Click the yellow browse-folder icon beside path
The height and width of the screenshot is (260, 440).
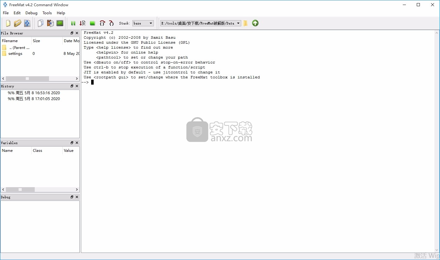(x=245, y=23)
